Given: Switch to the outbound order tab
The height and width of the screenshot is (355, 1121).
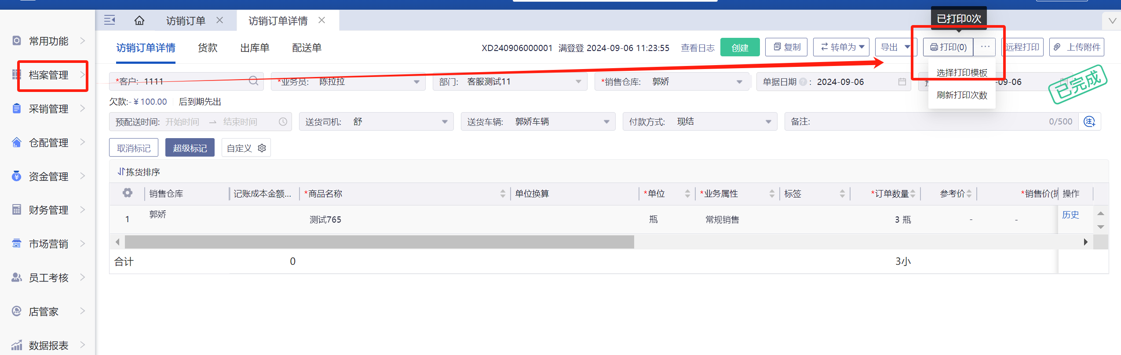Looking at the screenshot, I should click(255, 48).
